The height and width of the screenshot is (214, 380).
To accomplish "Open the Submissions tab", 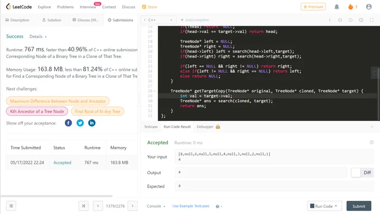I will pos(121,20).
